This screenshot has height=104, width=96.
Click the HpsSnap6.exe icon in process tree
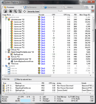[12, 54]
